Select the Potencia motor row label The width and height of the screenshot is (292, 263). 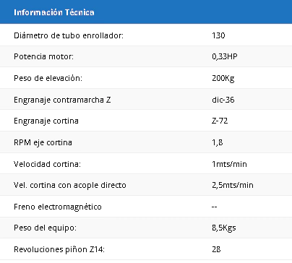(x=43, y=56)
